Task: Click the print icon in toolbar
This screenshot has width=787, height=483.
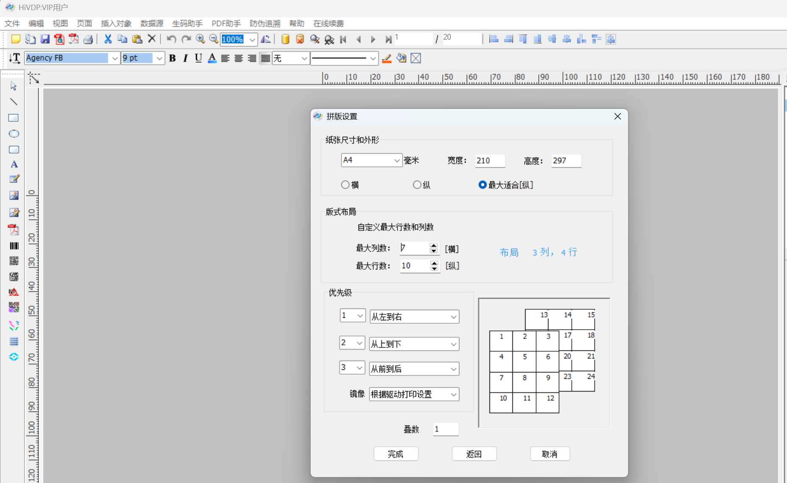Action: point(88,39)
